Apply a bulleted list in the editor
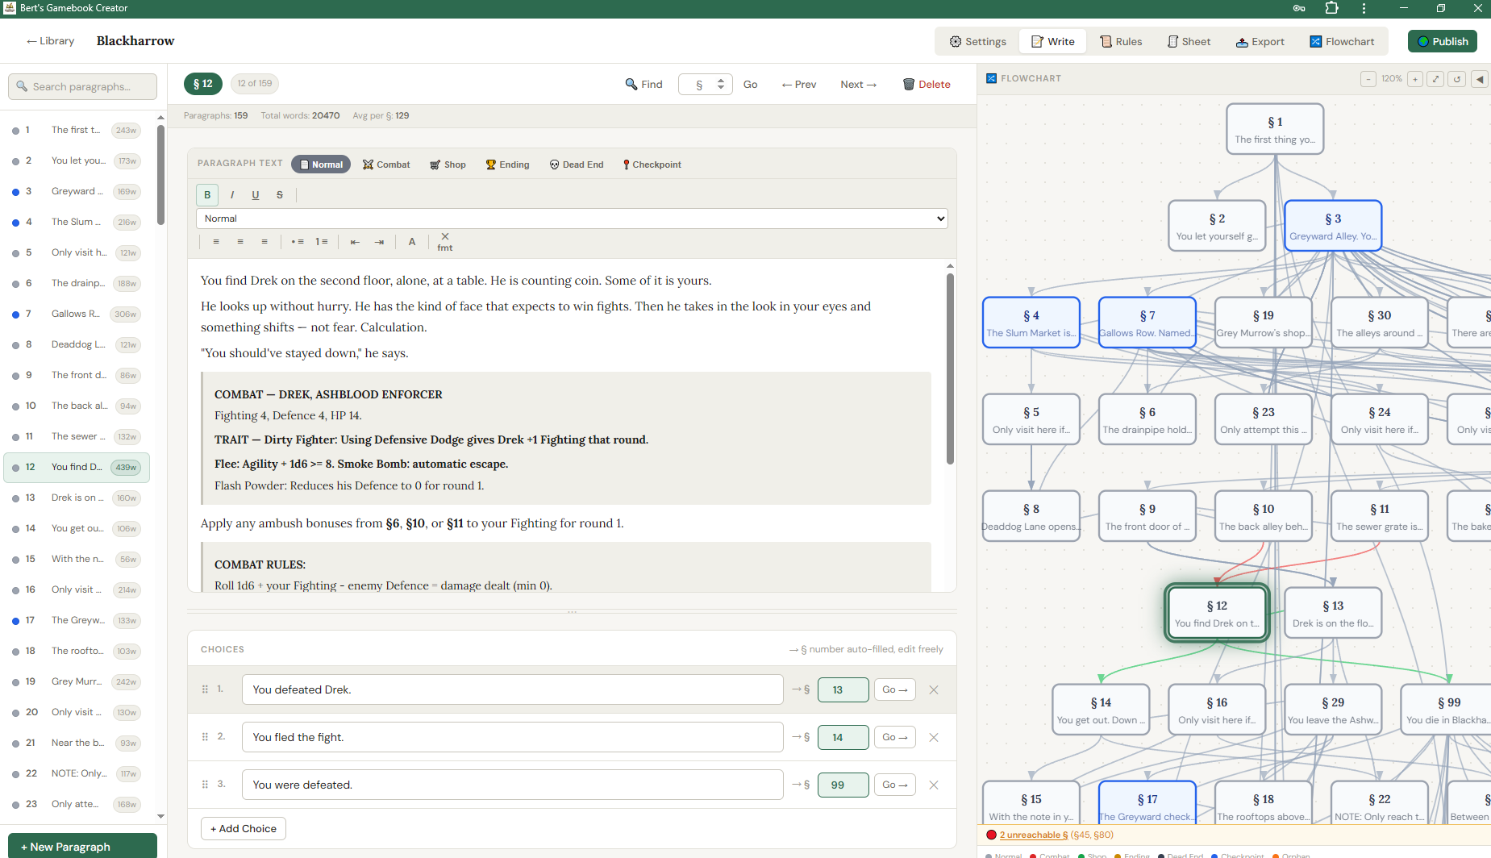 (x=298, y=241)
